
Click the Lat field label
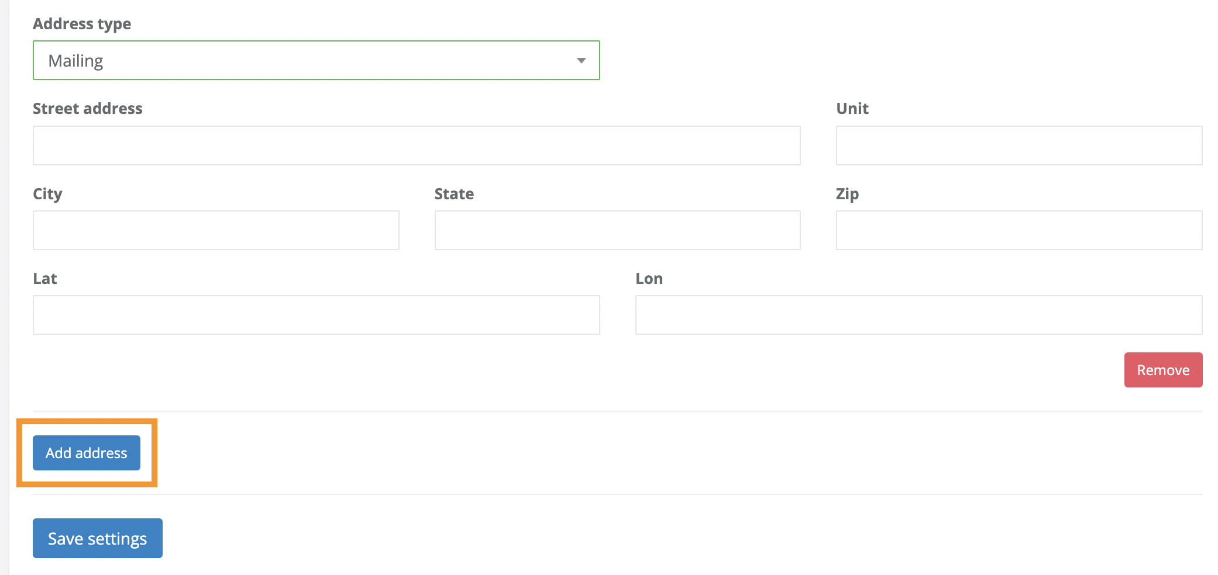pos(44,278)
